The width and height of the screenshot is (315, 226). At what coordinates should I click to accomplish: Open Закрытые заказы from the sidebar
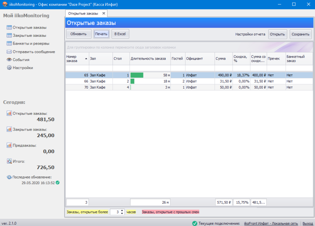coord(29,35)
